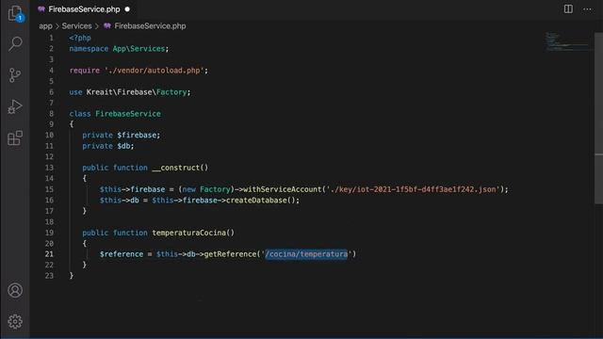Click the 'FirebaseService' class name
The height and width of the screenshot is (339, 603).
[x=128, y=114]
